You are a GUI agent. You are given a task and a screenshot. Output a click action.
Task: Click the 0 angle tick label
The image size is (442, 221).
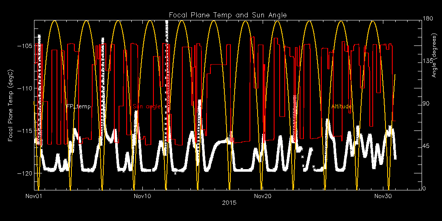coord(424,189)
